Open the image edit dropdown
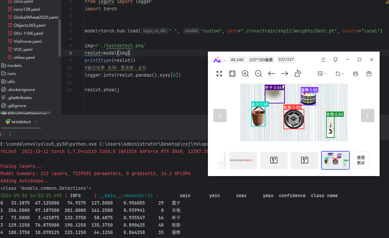389x238 pixels. (322, 74)
